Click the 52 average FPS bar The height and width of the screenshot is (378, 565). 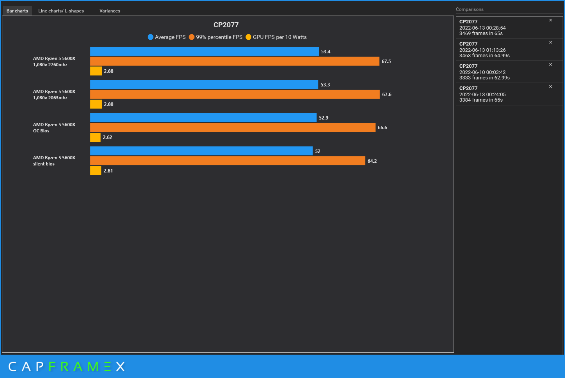coord(201,151)
